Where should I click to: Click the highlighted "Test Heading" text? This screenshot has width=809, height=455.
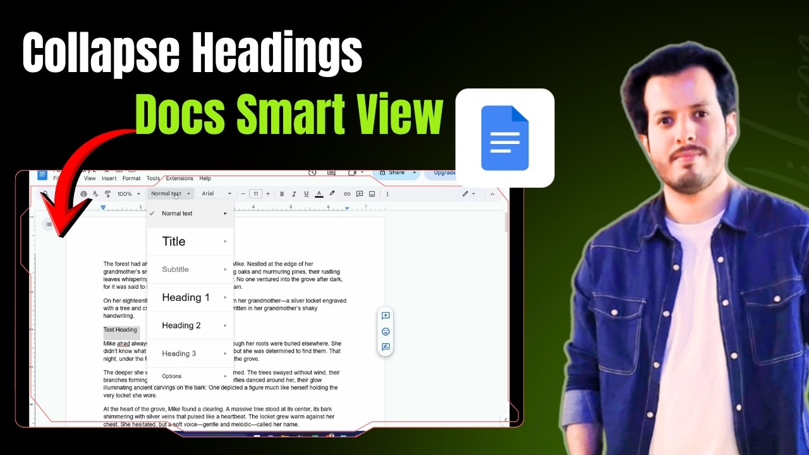click(120, 330)
